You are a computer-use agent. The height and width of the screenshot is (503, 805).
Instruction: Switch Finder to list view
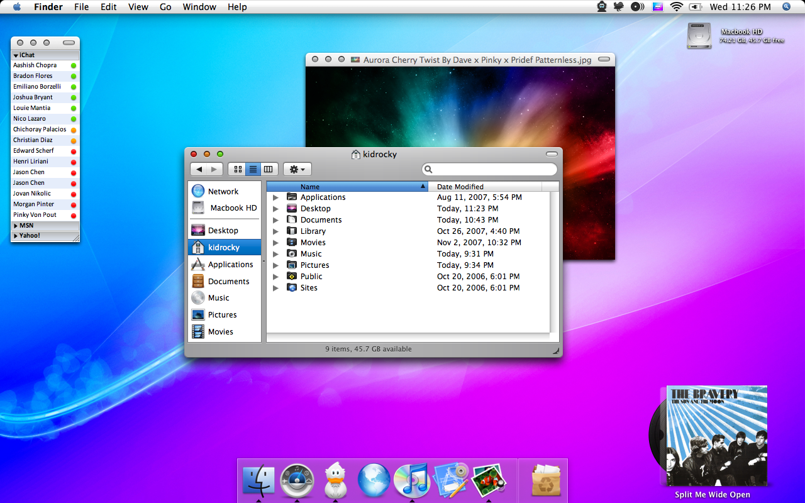click(x=253, y=169)
